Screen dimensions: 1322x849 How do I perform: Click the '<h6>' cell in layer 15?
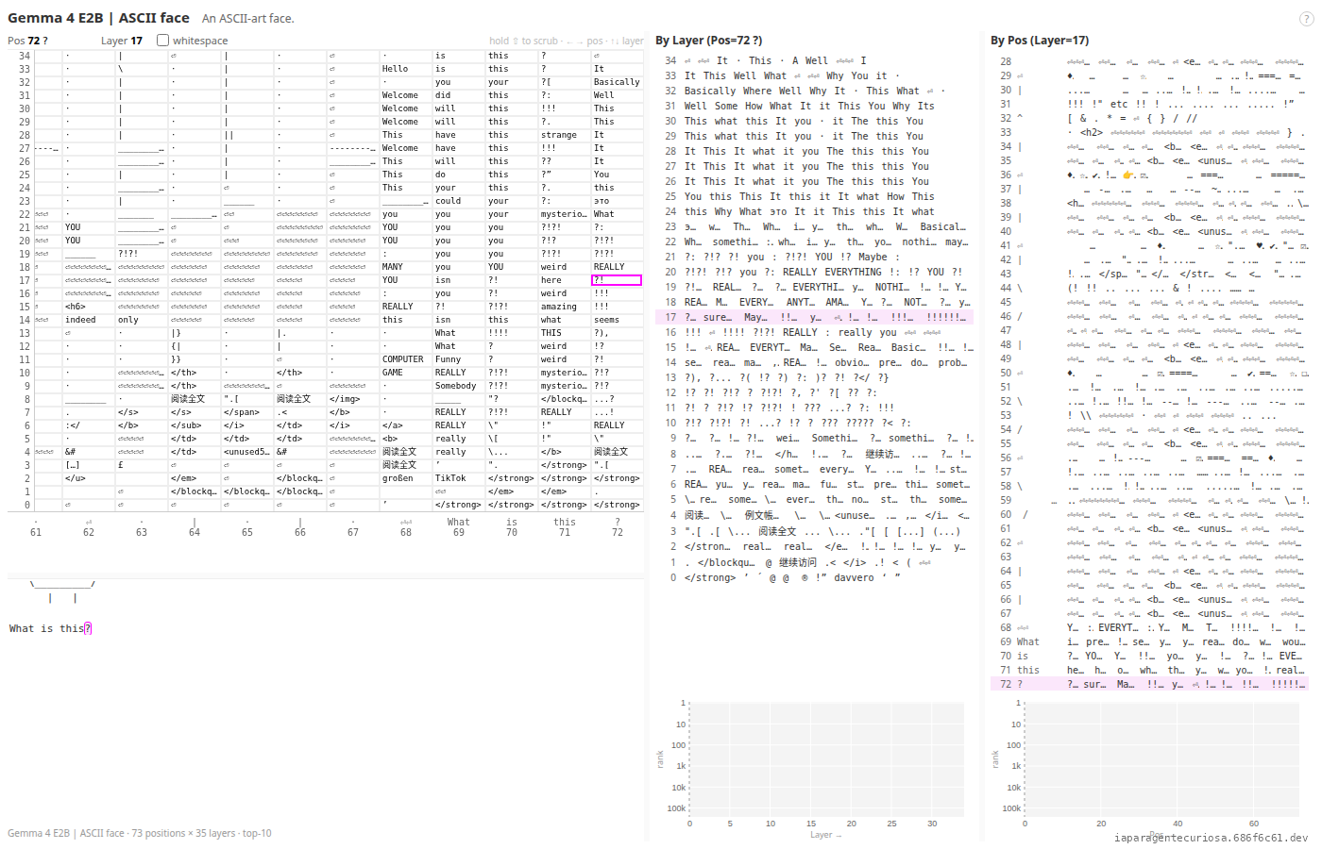89,307
